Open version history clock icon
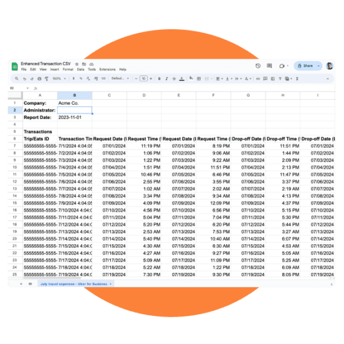 (x=258, y=66)
